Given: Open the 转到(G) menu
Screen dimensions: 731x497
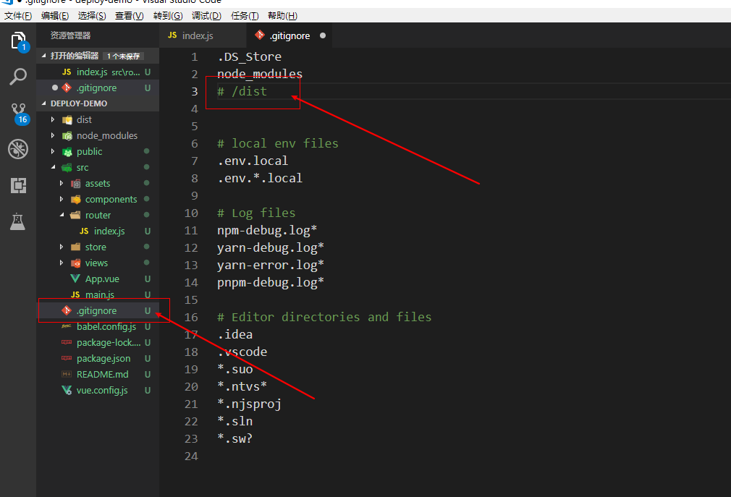Looking at the screenshot, I should (168, 16).
